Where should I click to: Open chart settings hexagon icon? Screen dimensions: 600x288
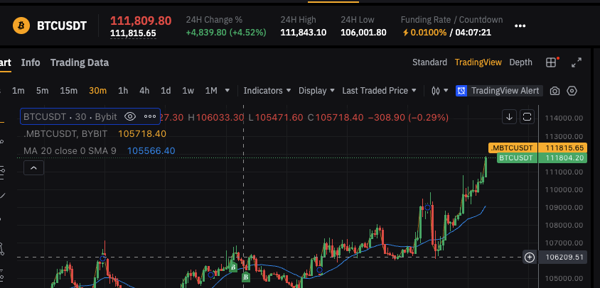(572, 91)
